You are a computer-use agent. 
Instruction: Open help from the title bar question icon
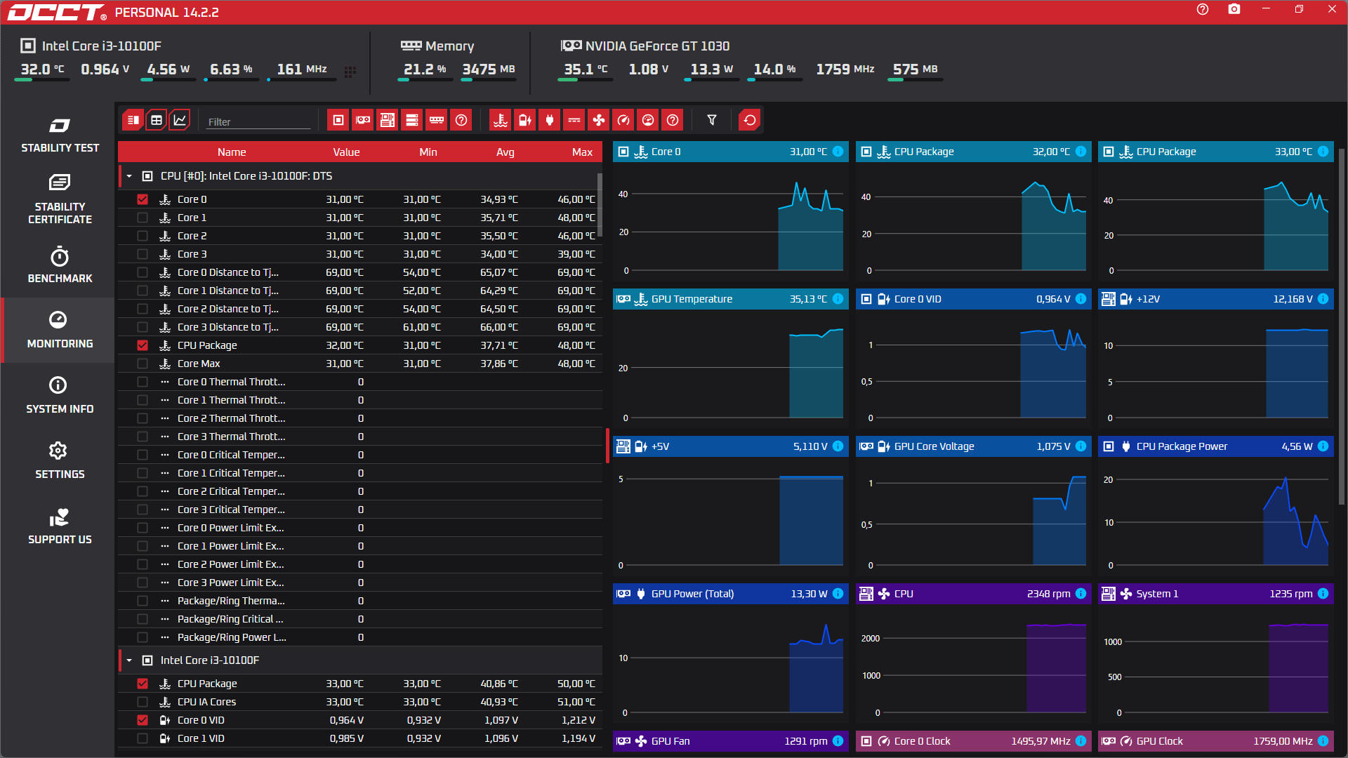coord(1203,9)
